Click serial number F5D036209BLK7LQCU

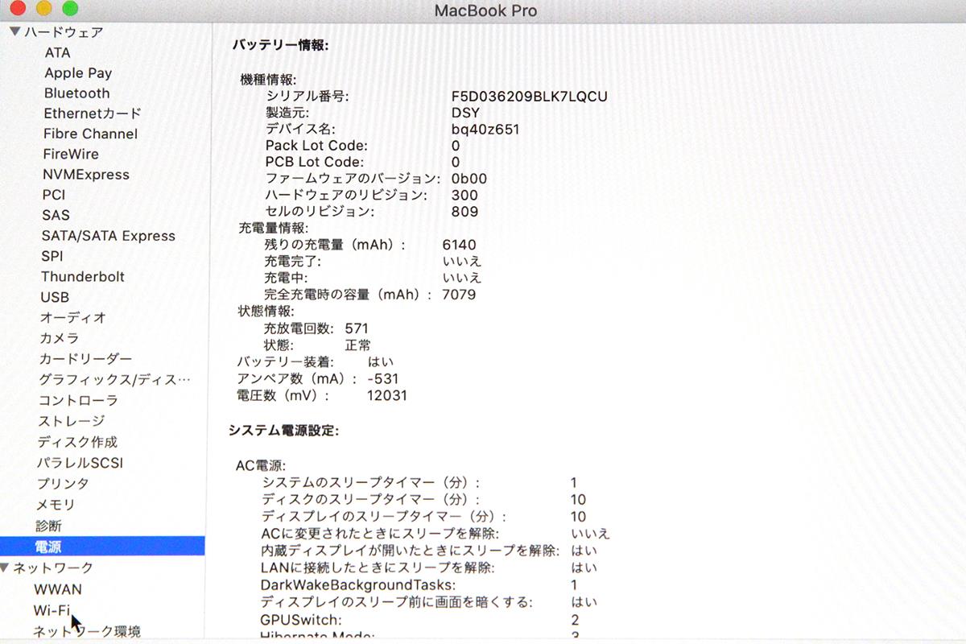tap(530, 97)
